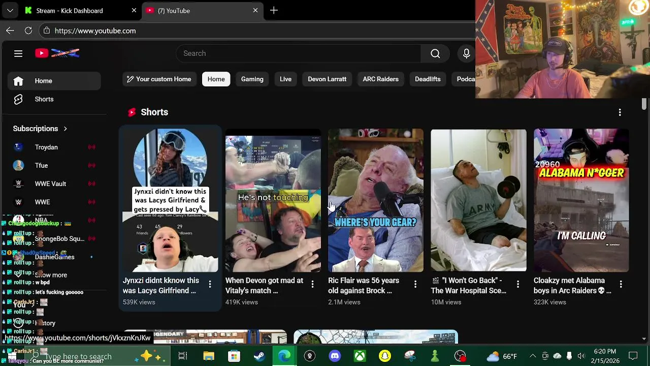650x366 pixels.
Task: Close the Kick Dashboard tab
Action: [134, 10]
